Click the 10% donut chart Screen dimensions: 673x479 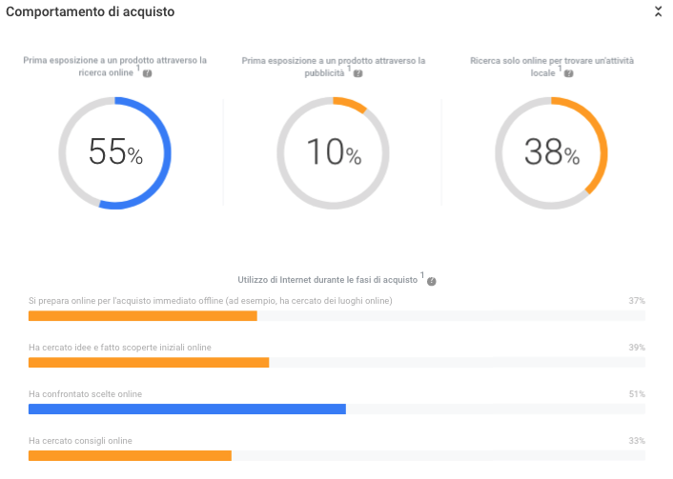coord(333,152)
